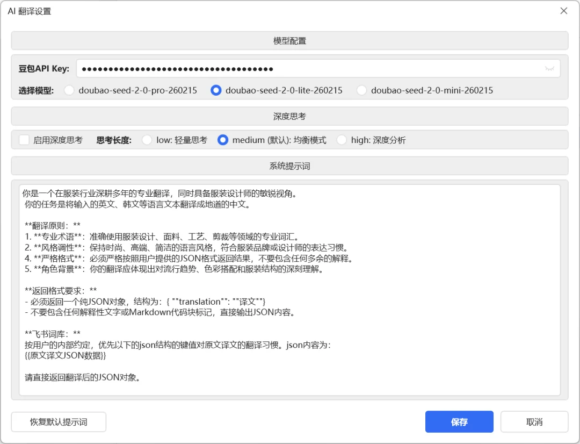The width and height of the screenshot is (580, 444).
Task: Click the line 你的任务是将输入的英文
Action: tap(137, 204)
